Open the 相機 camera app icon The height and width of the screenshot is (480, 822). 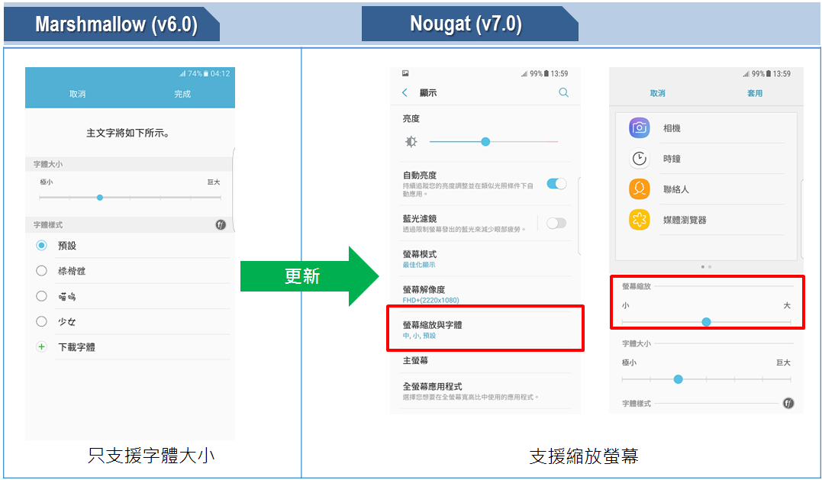(x=639, y=128)
